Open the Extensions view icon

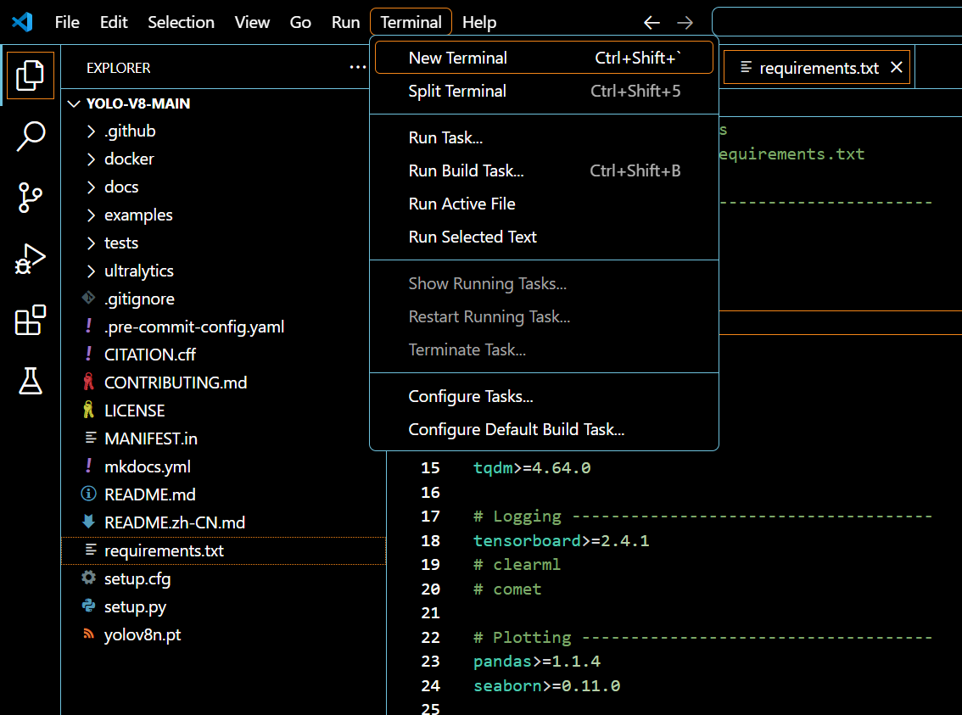(31, 321)
